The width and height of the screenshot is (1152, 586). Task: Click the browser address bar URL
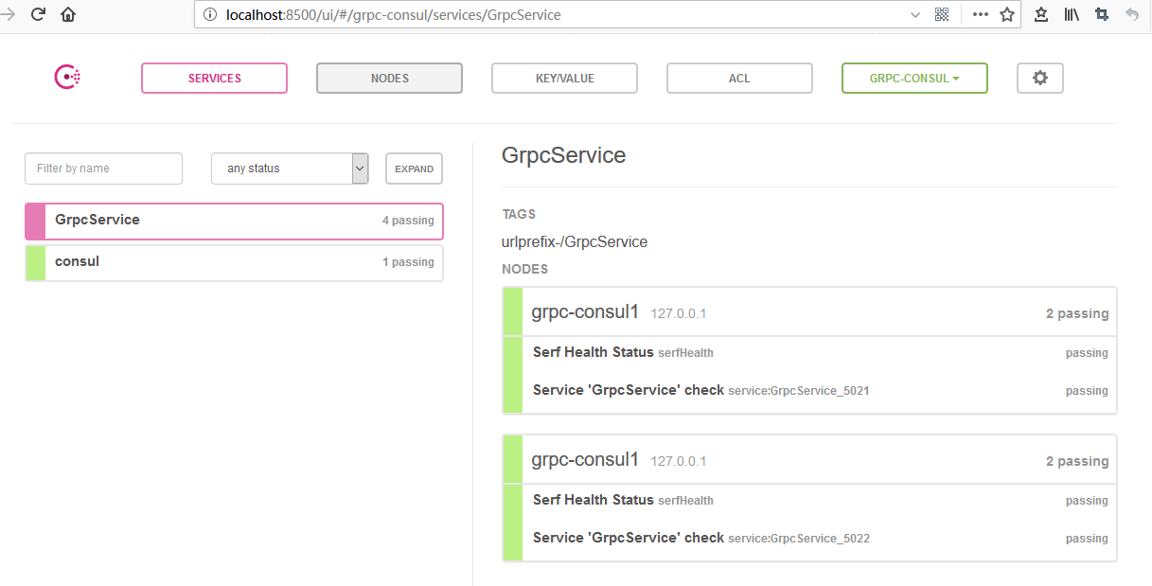click(394, 15)
